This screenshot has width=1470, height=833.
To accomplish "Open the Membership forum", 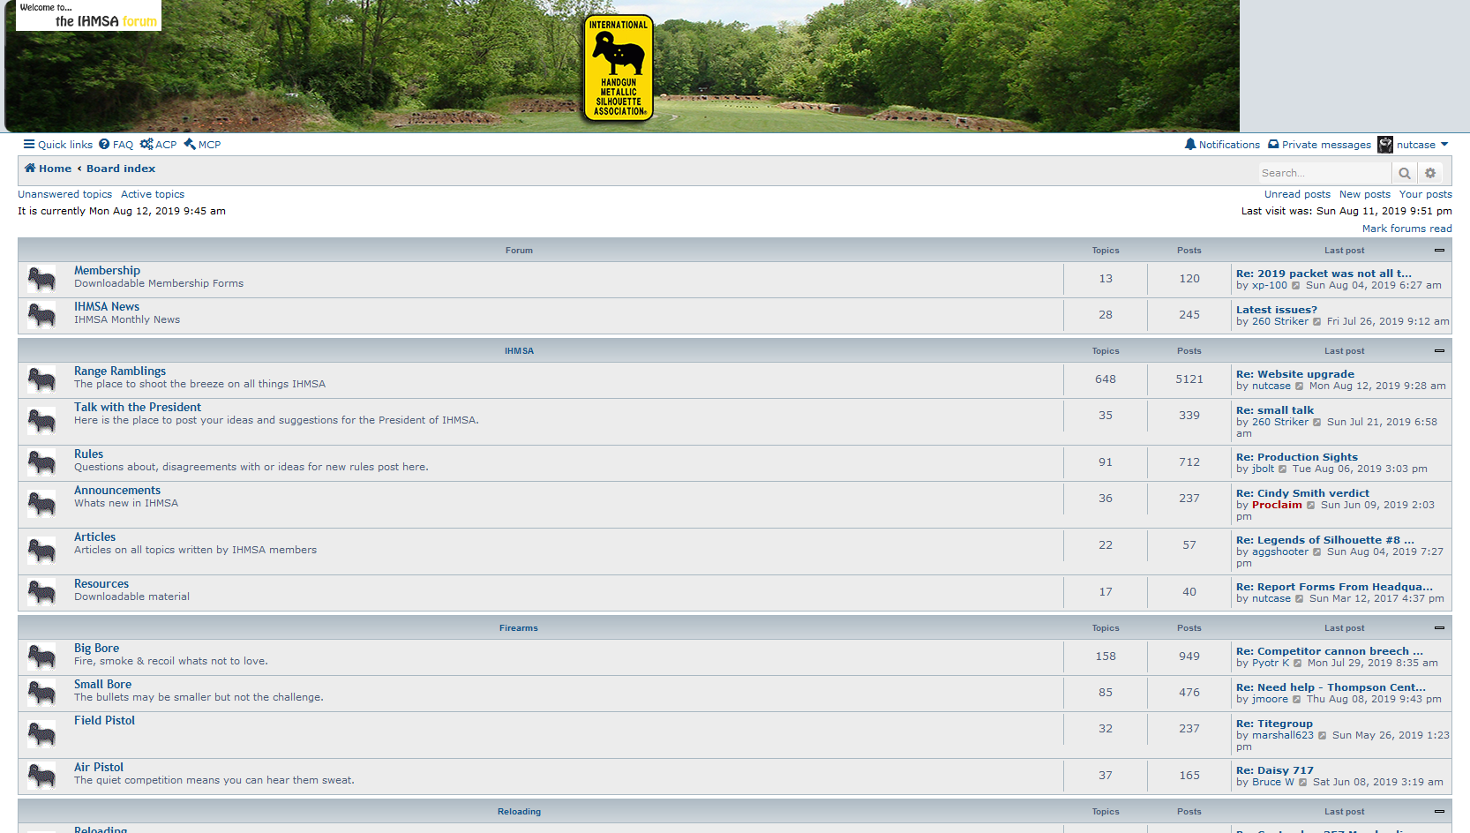I will [x=107, y=271].
